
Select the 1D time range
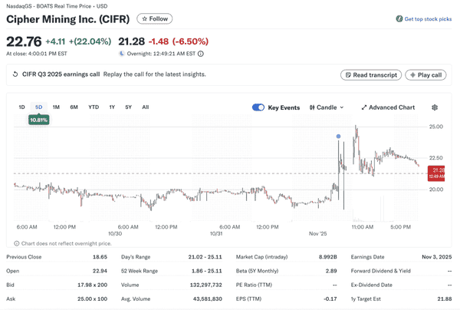point(21,107)
